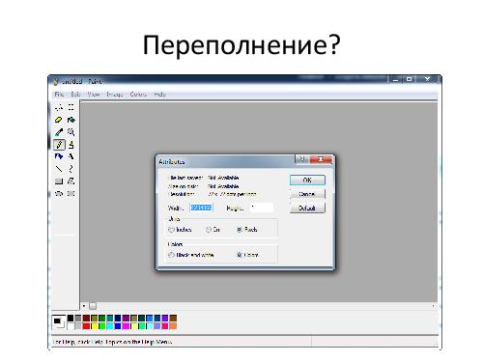
Task: Pick the navy swatch above bright blue
Action: pos(118,319)
